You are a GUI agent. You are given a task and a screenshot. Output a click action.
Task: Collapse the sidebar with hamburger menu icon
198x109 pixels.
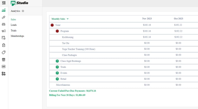point(4,3)
